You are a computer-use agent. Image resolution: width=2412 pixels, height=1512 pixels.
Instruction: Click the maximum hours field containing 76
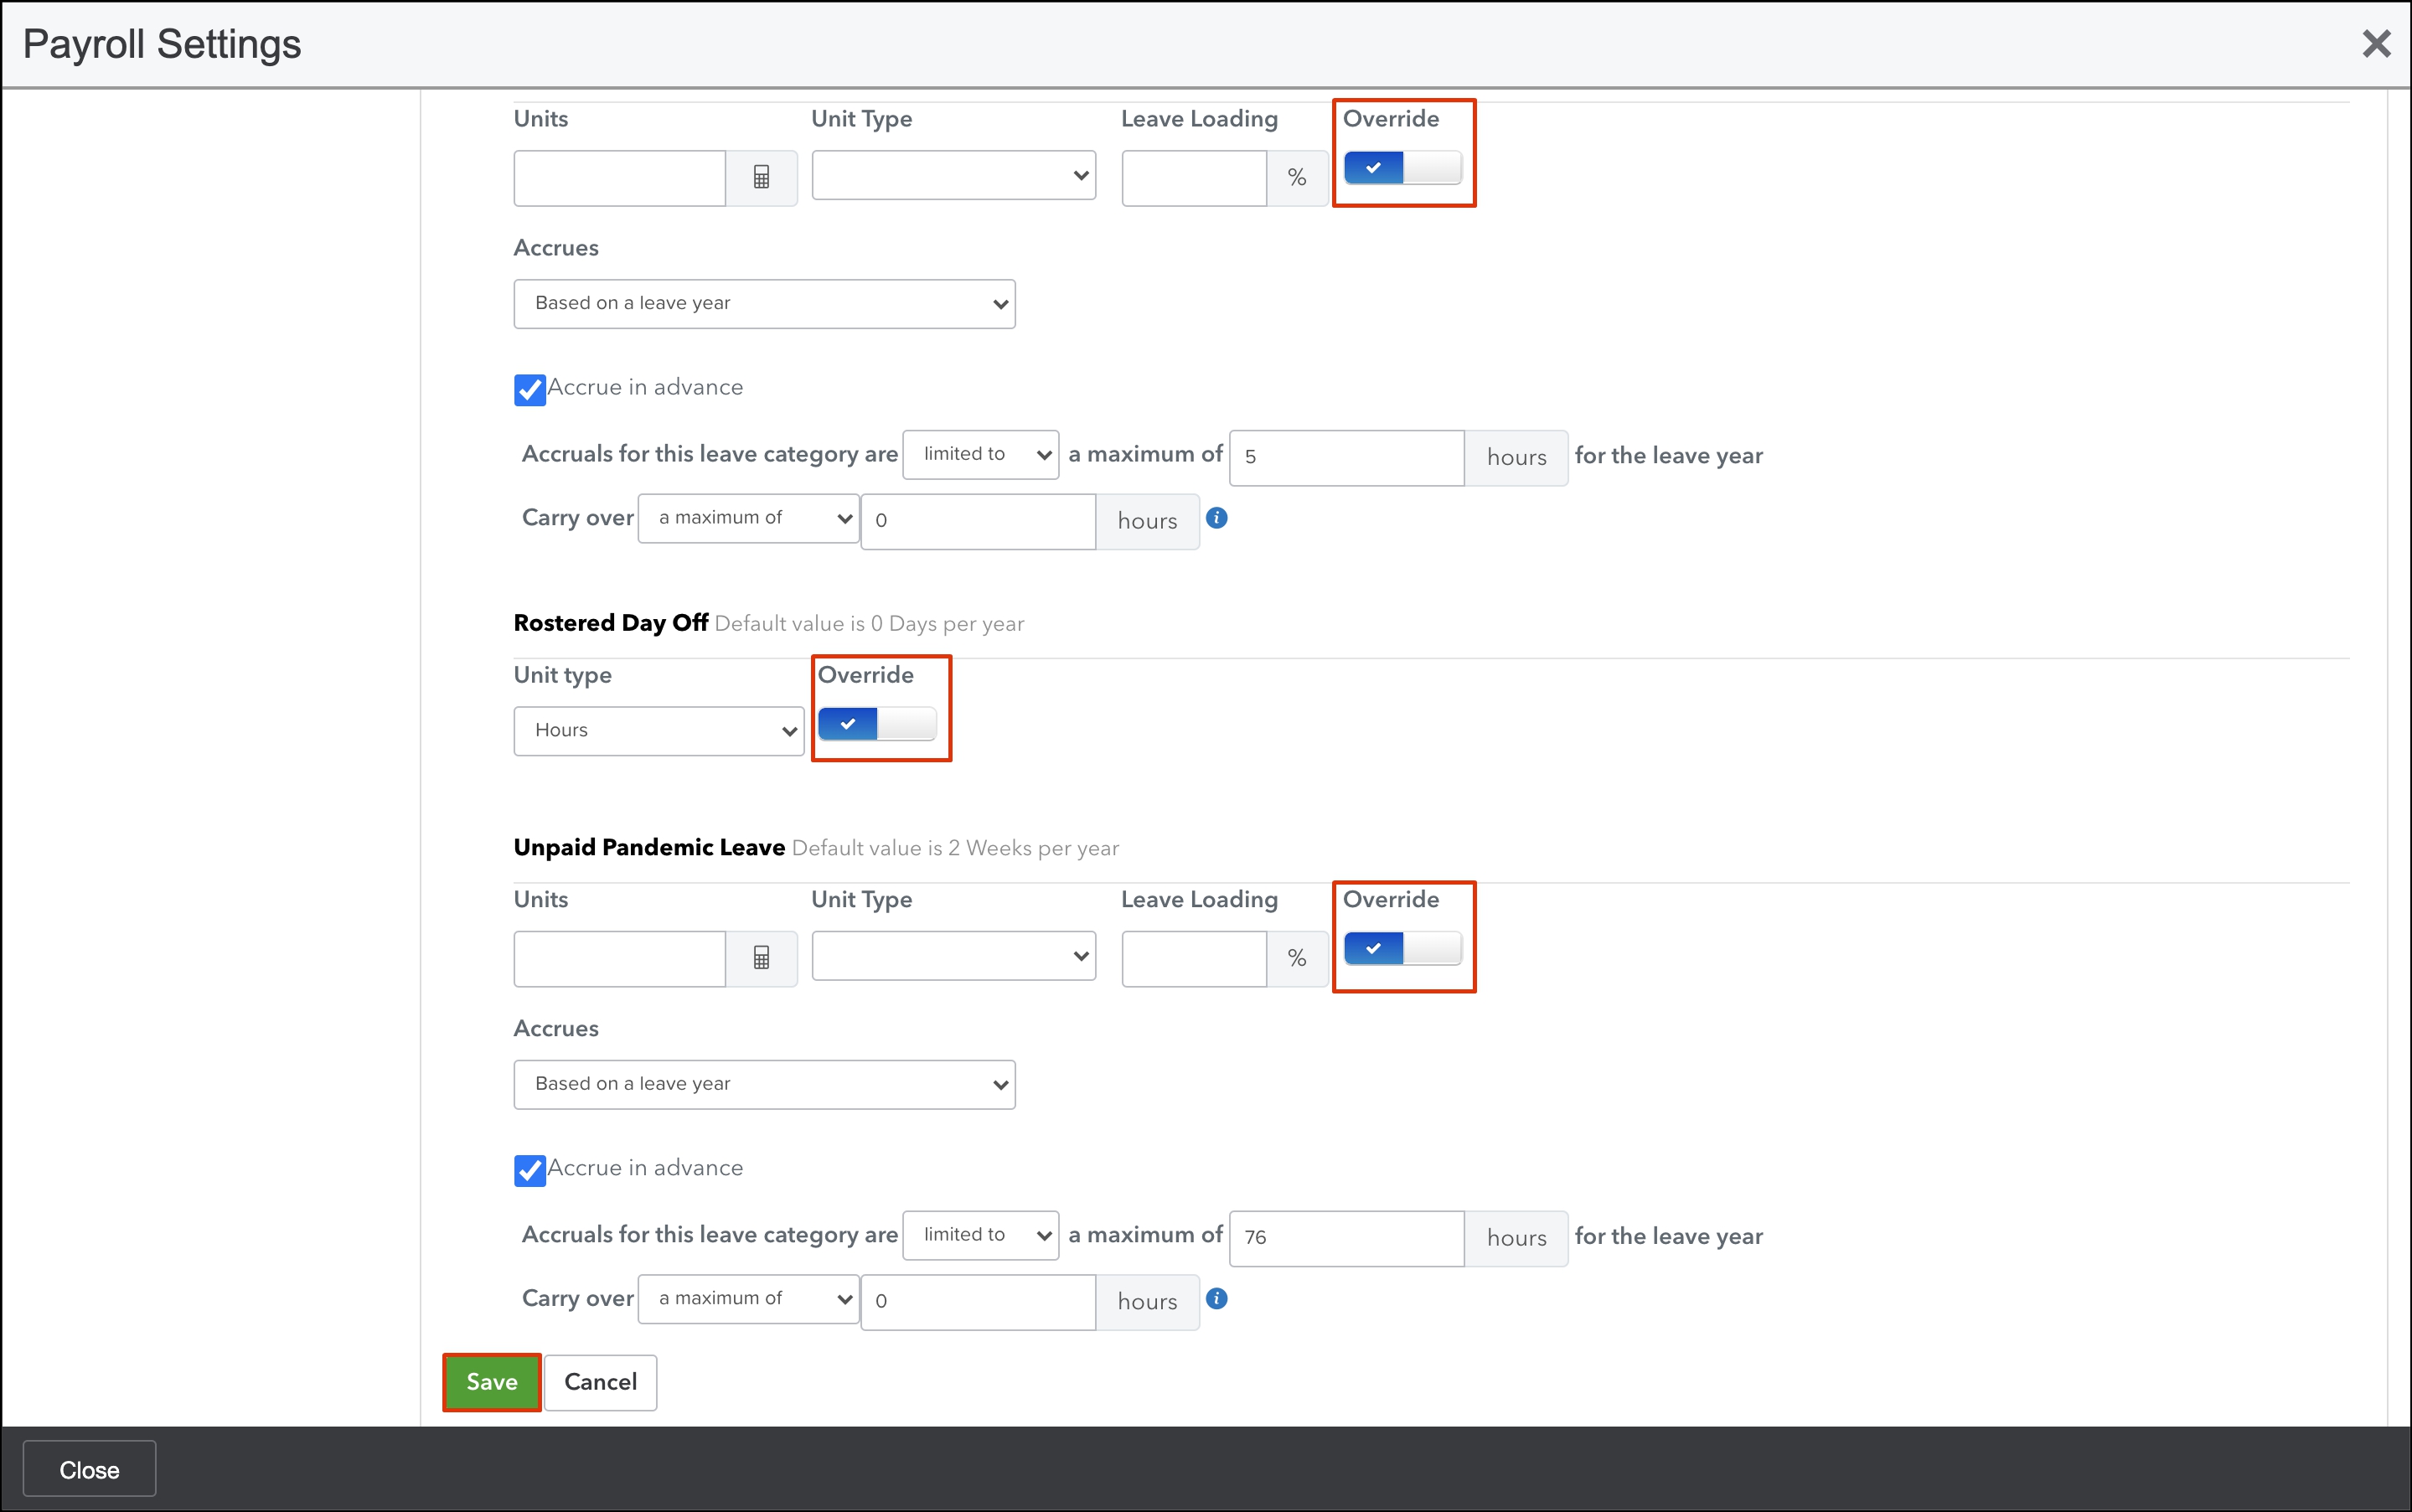tap(1346, 1238)
